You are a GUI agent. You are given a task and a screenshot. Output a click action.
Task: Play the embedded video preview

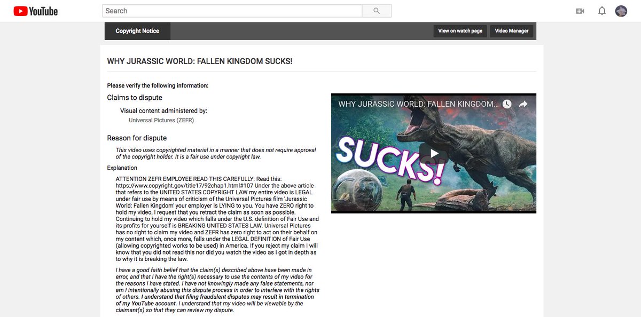point(434,153)
